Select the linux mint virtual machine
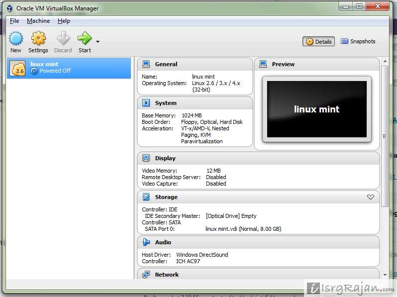 (x=69, y=68)
